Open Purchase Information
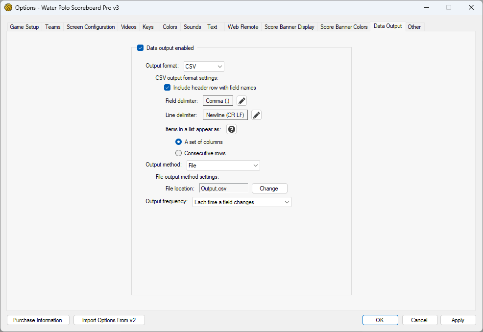The width and height of the screenshot is (483, 332). point(38,320)
